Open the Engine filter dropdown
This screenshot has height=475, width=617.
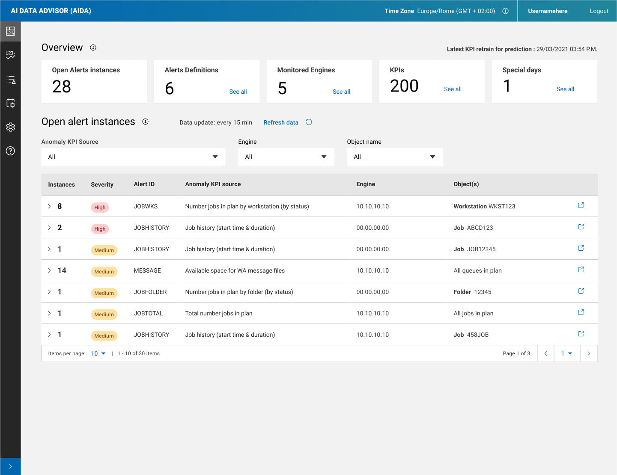tap(286, 157)
